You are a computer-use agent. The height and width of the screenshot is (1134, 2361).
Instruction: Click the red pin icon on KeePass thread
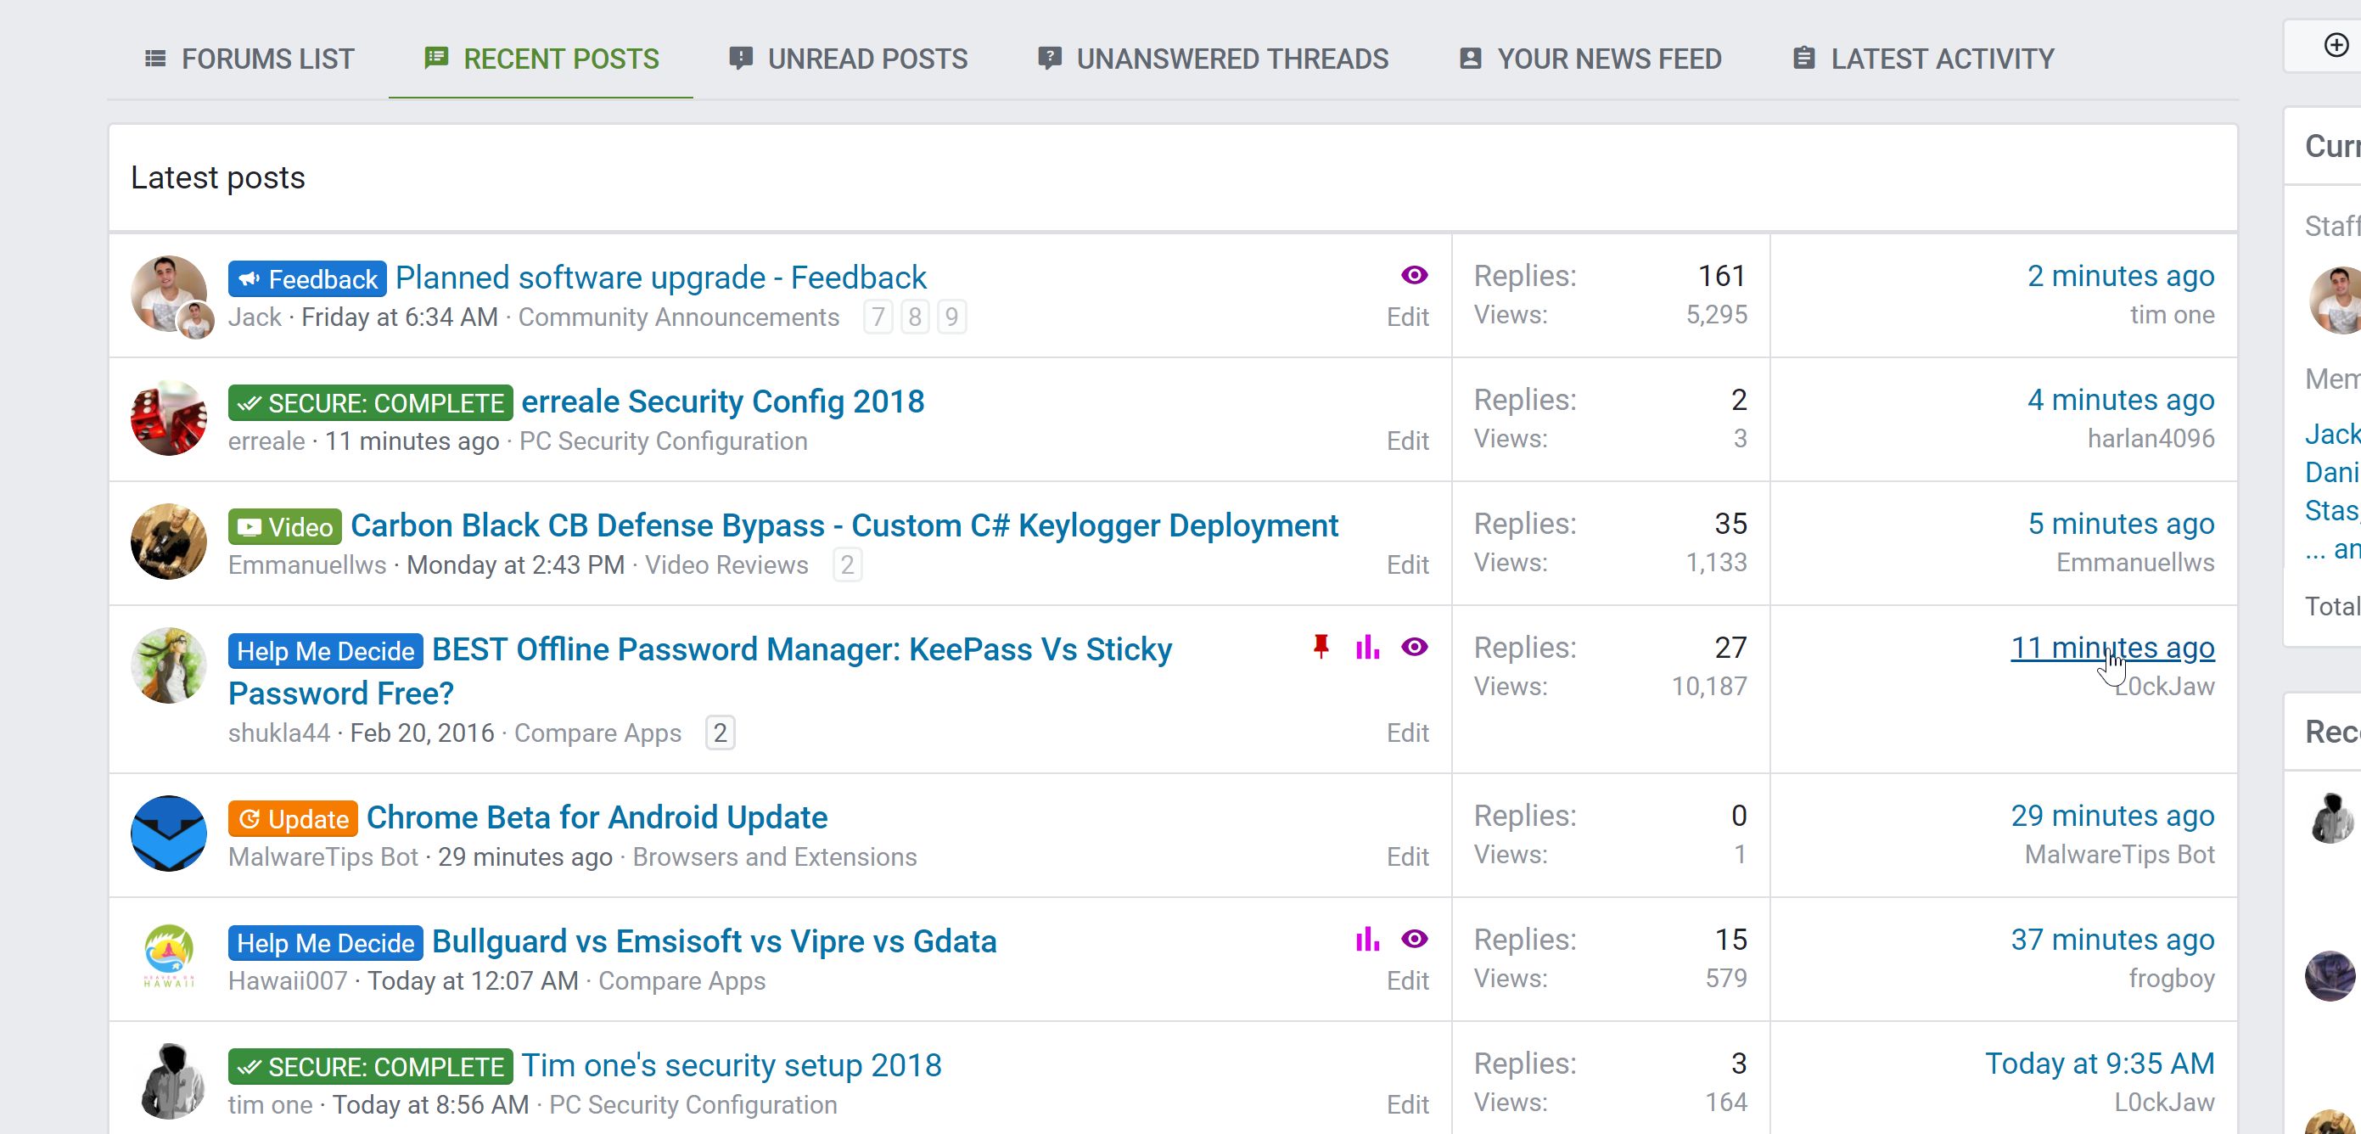click(x=1321, y=648)
